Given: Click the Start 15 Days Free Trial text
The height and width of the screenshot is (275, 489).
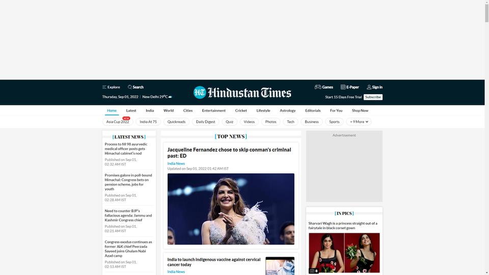Looking at the screenshot, I should tap(343, 97).
